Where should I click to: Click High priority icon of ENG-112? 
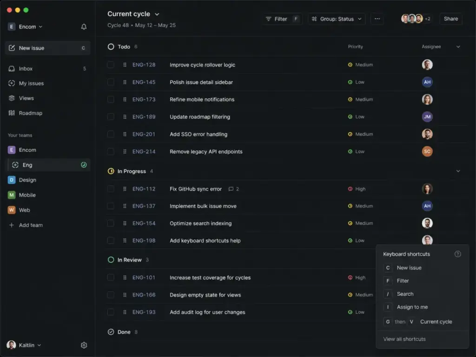[350, 189]
